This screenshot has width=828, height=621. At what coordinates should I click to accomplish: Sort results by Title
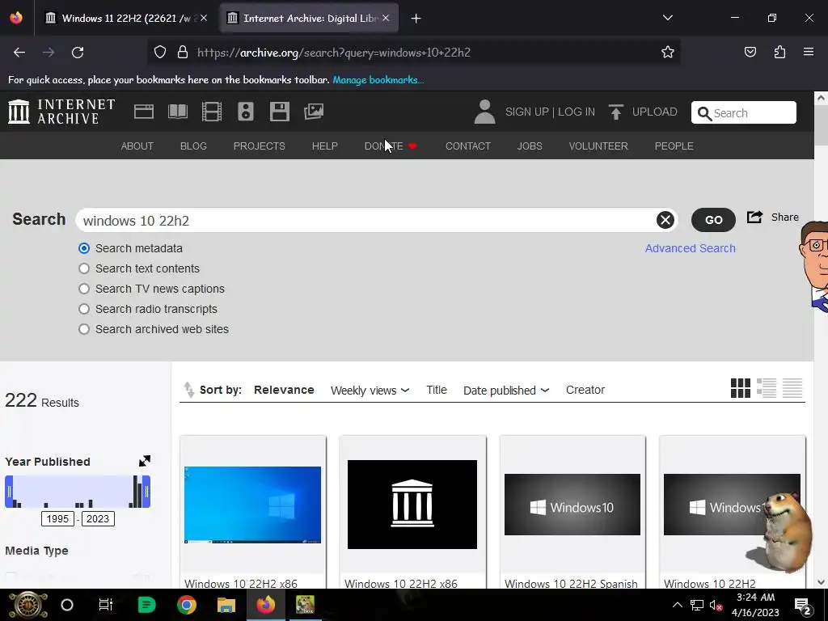(437, 390)
